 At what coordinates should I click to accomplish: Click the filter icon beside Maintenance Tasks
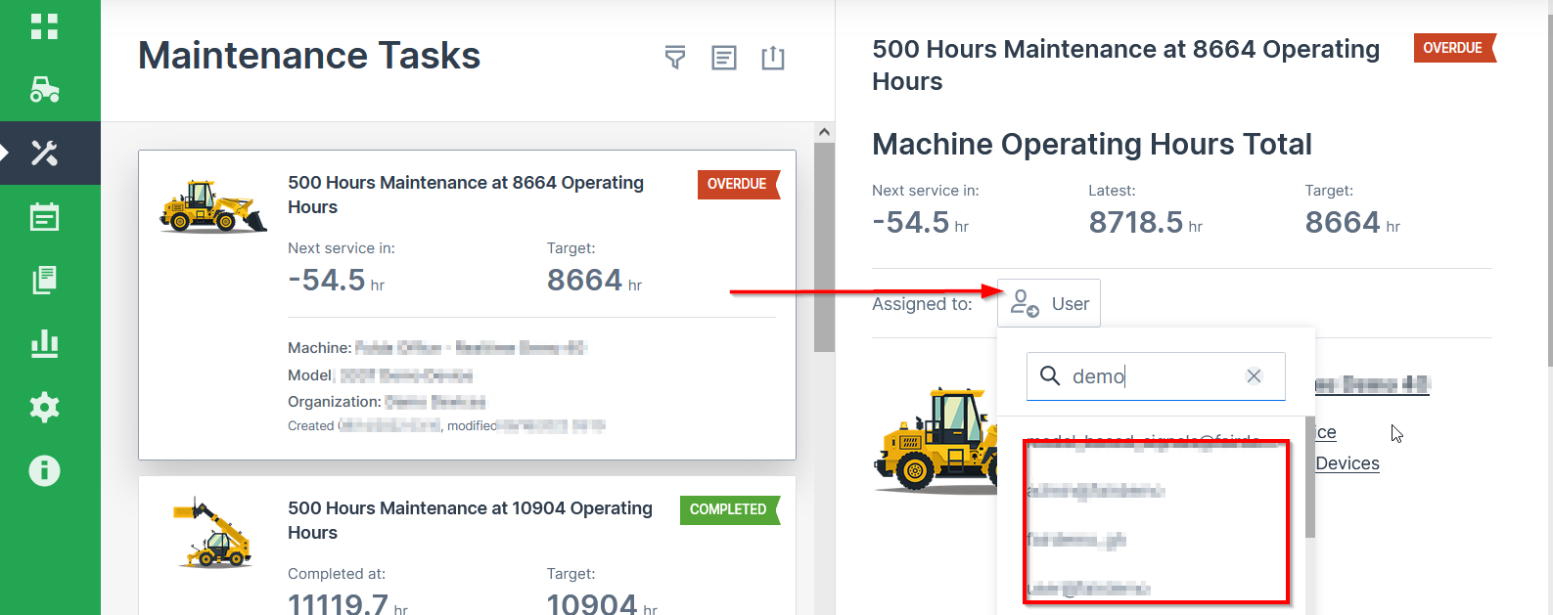click(675, 58)
